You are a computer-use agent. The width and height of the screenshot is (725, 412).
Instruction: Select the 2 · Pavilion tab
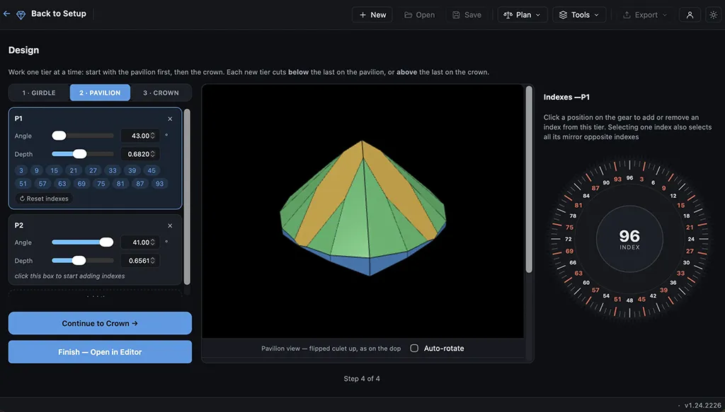[x=100, y=93]
